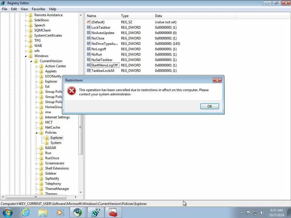Collapse the Policies tree node
The image size is (291, 218).
click(x=37, y=133)
